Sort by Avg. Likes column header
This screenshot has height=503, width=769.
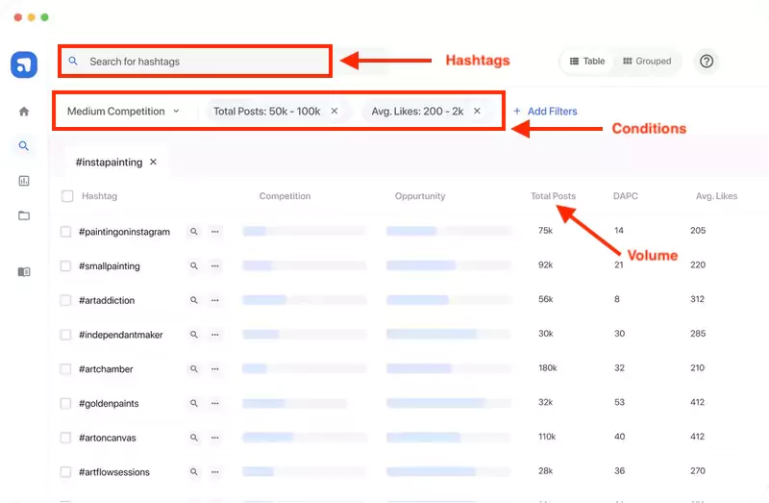(716, 196)
